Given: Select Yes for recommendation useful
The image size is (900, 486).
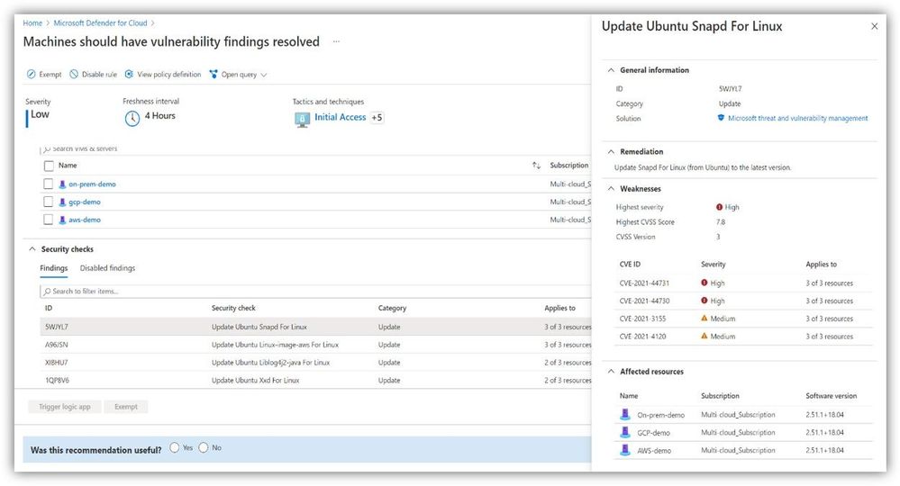Looking at the screenshot, I should [174, 448].
